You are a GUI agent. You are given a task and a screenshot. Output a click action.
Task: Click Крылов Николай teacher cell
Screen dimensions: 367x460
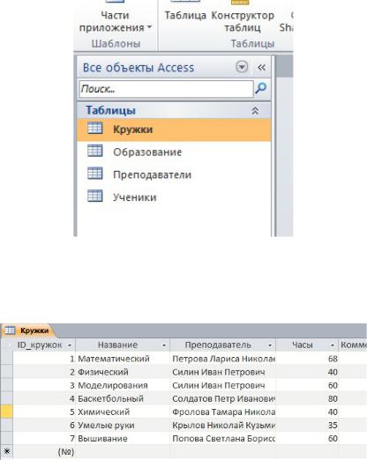[223, 425]
